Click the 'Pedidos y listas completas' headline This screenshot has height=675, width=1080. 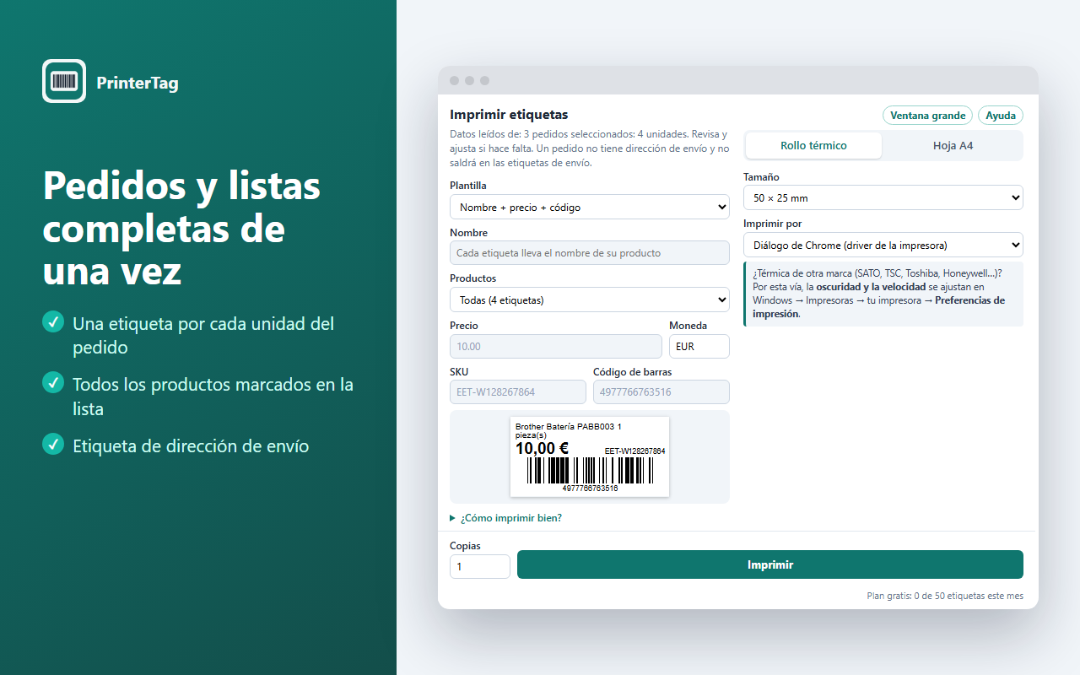tap(181, 229)
